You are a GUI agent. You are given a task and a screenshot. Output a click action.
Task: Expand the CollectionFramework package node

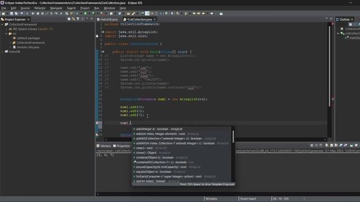point(11,43)
